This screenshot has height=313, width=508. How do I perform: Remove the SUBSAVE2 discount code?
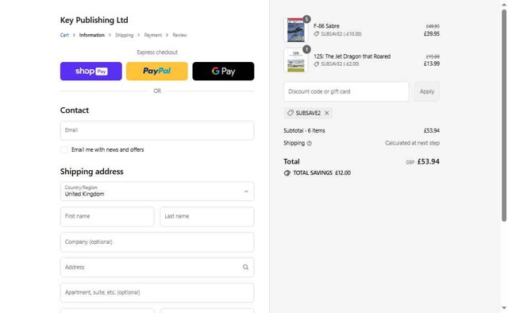point(326,113)
